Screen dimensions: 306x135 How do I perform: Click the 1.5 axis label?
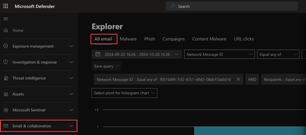coord(96,110)
